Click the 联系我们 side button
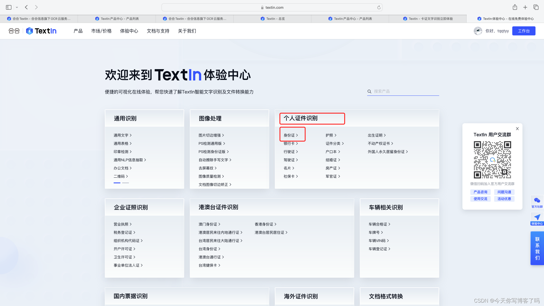The height and width of the screenshot is (306, 544). click(537, 248)
